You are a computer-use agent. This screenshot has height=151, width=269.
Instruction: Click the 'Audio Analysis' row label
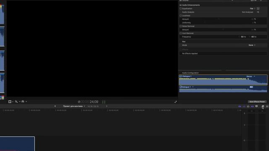(x=188, y=12)
